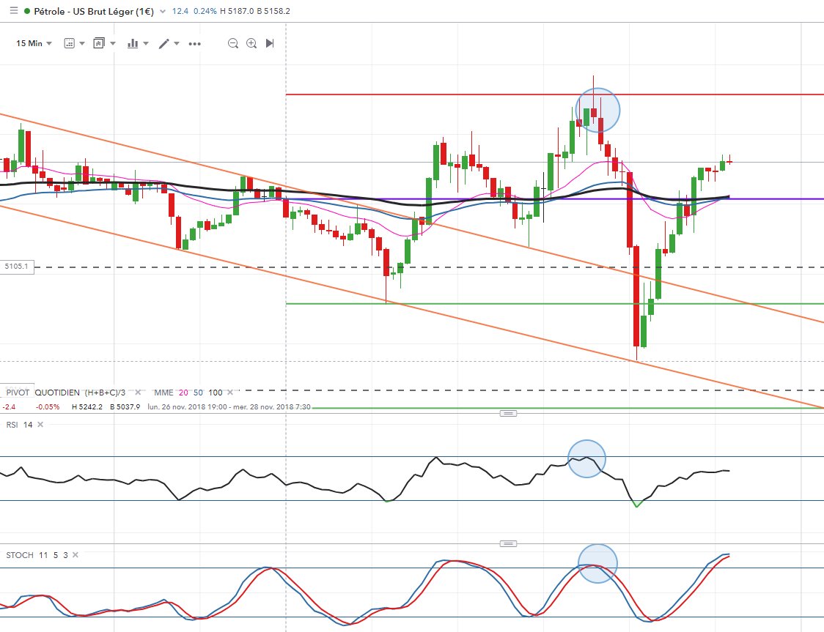Expand the arrow next to pencil tool
The width and height of the screenshot is (824, 632).
tap(177, 43)
